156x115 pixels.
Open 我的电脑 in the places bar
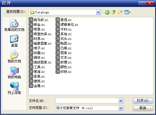point(14,73)
